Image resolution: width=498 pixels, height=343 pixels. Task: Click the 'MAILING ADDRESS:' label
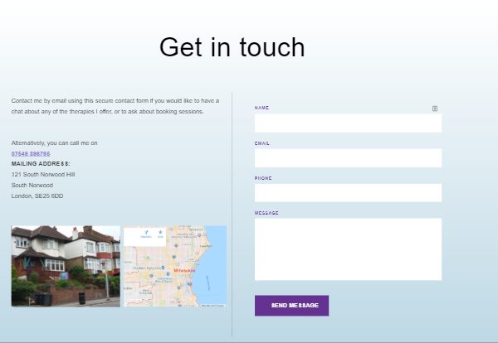pos(41,164)
